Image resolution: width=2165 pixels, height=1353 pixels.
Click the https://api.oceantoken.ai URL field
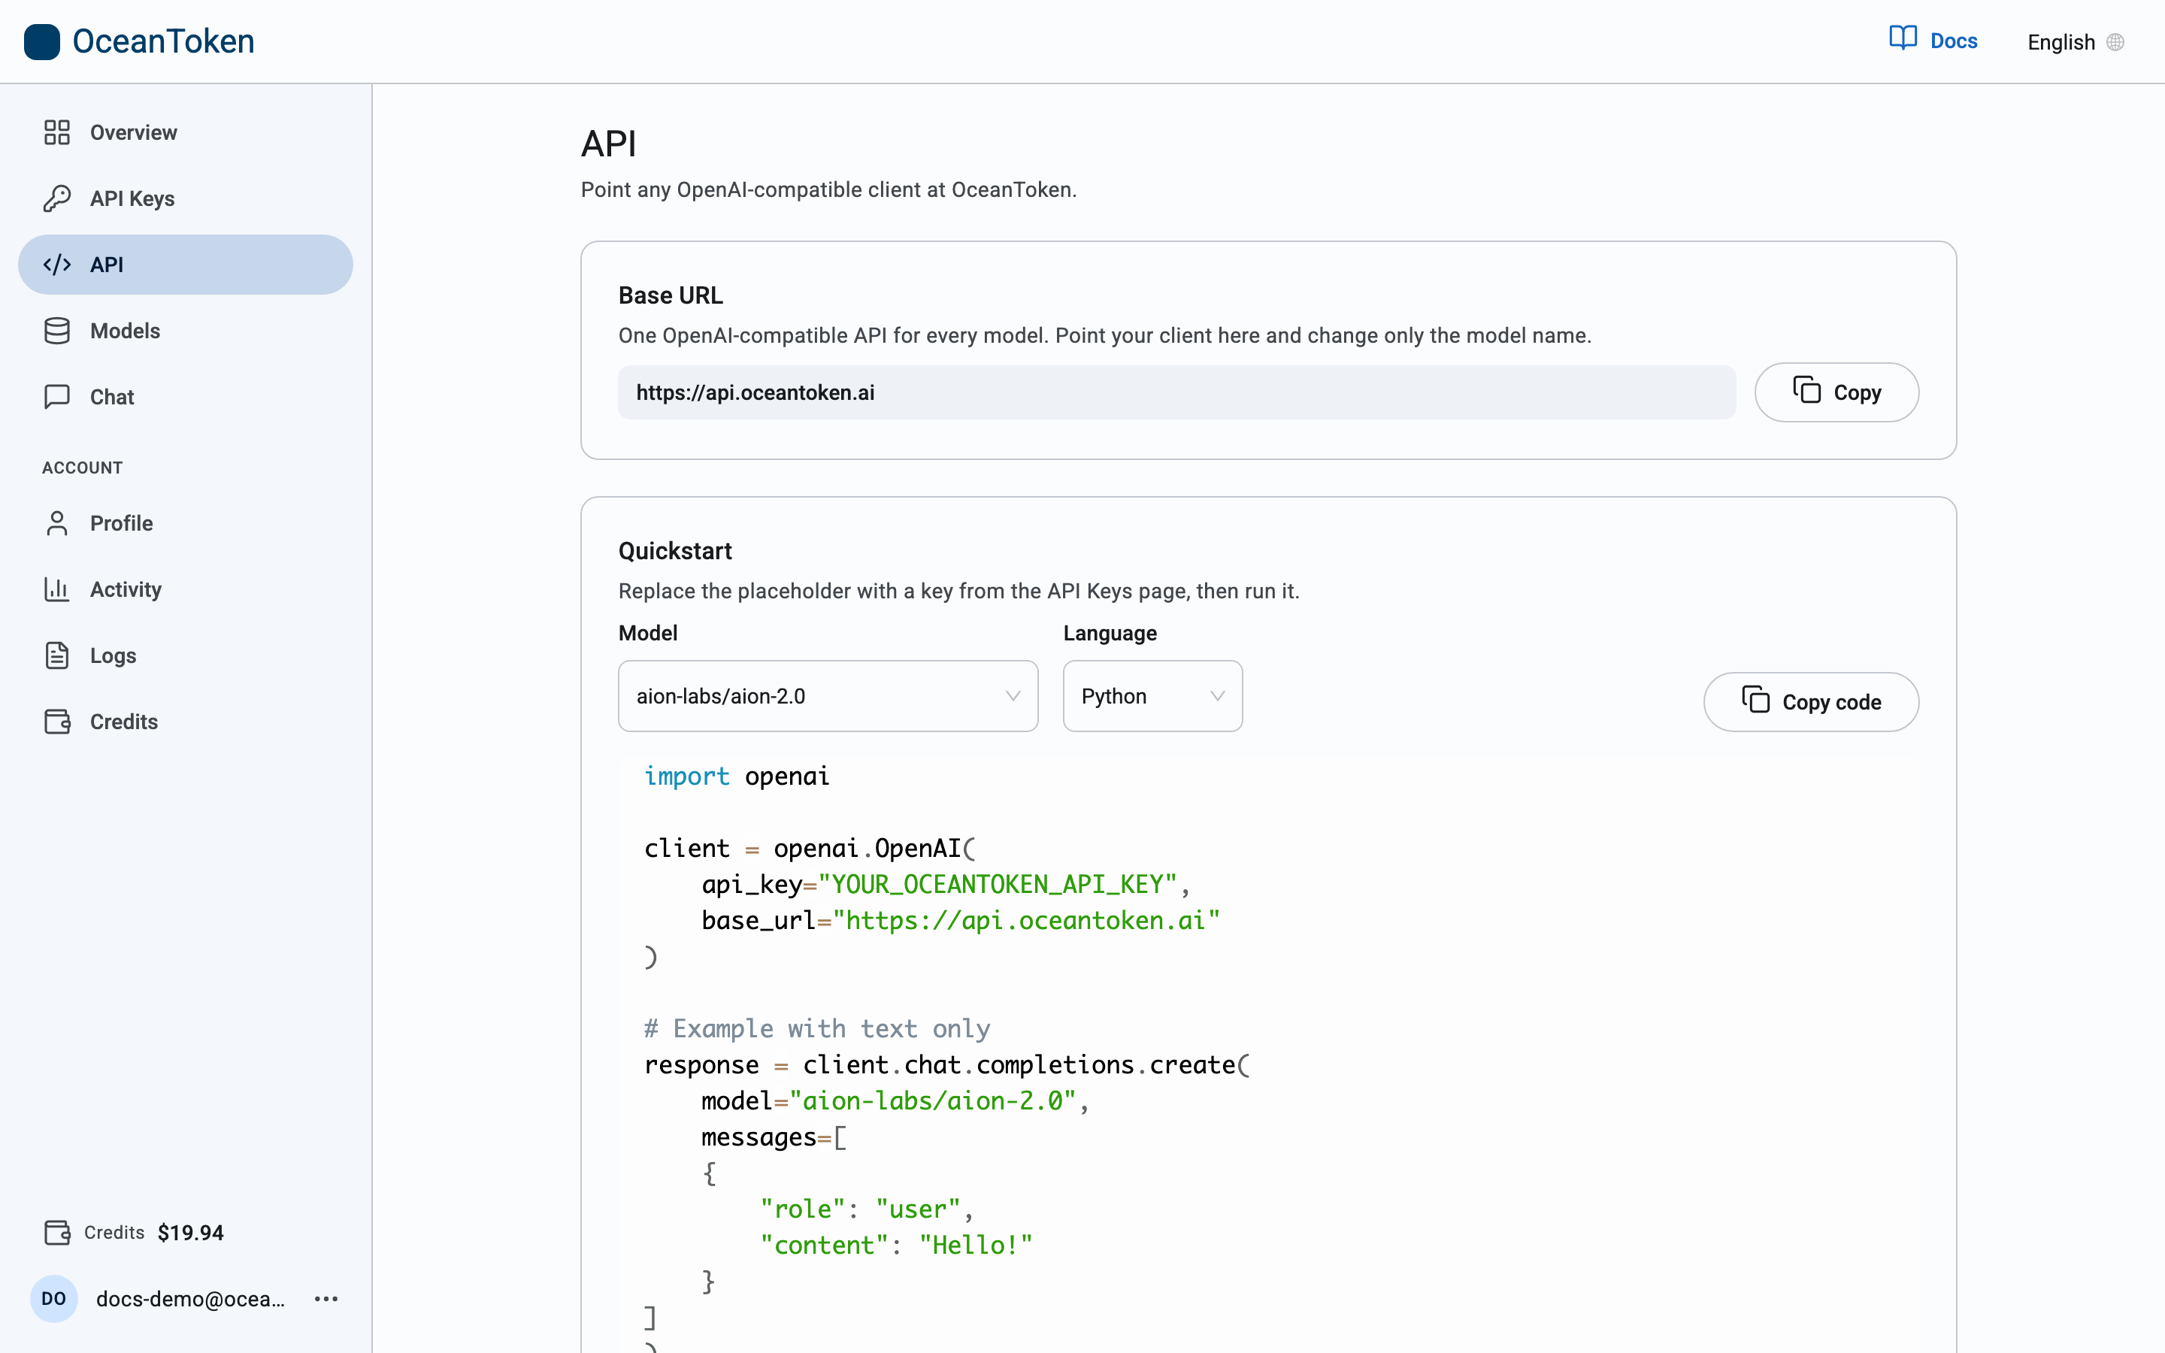(1176, 392)
